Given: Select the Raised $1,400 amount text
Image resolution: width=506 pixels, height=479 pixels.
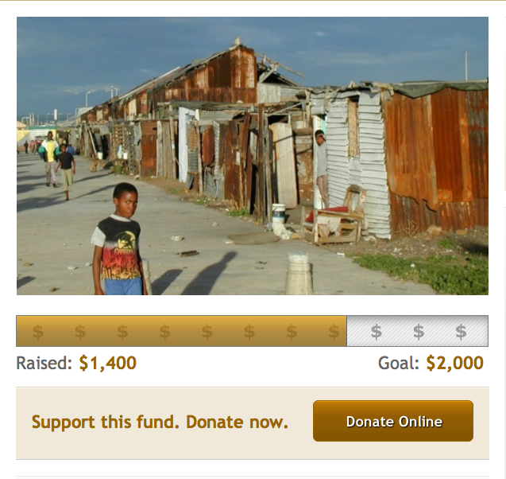Looking at the screenshot, I should tap(108, 363).
